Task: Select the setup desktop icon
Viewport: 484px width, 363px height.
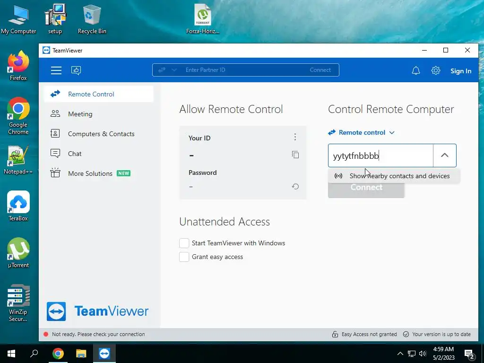Action: 55,19
